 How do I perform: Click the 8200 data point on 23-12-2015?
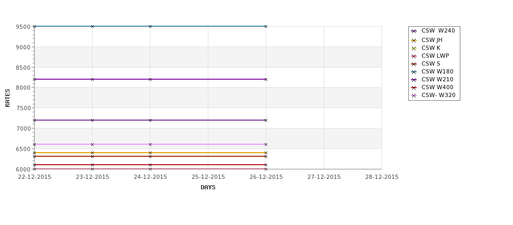92,79
